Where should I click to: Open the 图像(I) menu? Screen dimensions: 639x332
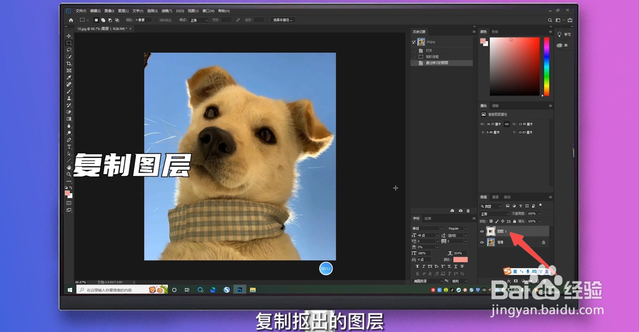(109, 11)
